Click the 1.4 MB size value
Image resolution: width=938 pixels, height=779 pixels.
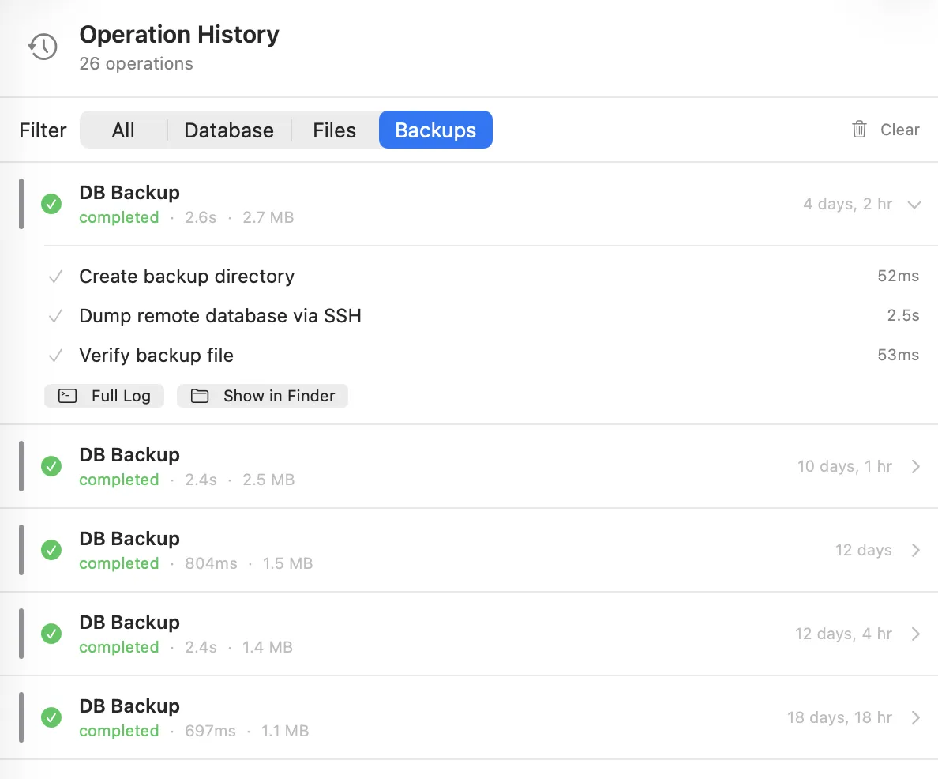click(268, 647)
